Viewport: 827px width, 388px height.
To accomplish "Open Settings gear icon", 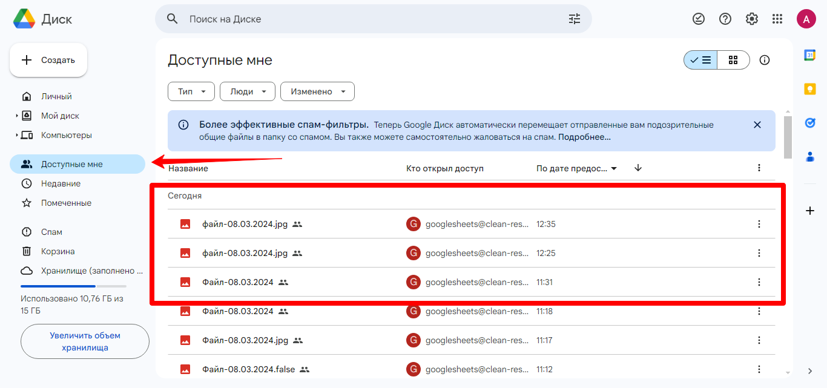I will tap(752, 19).
